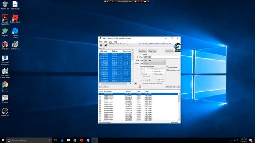The height and width of the screenshot is (143, 255).
Task: Open the Value Type dropdown
Action: (x=154, y=64)
